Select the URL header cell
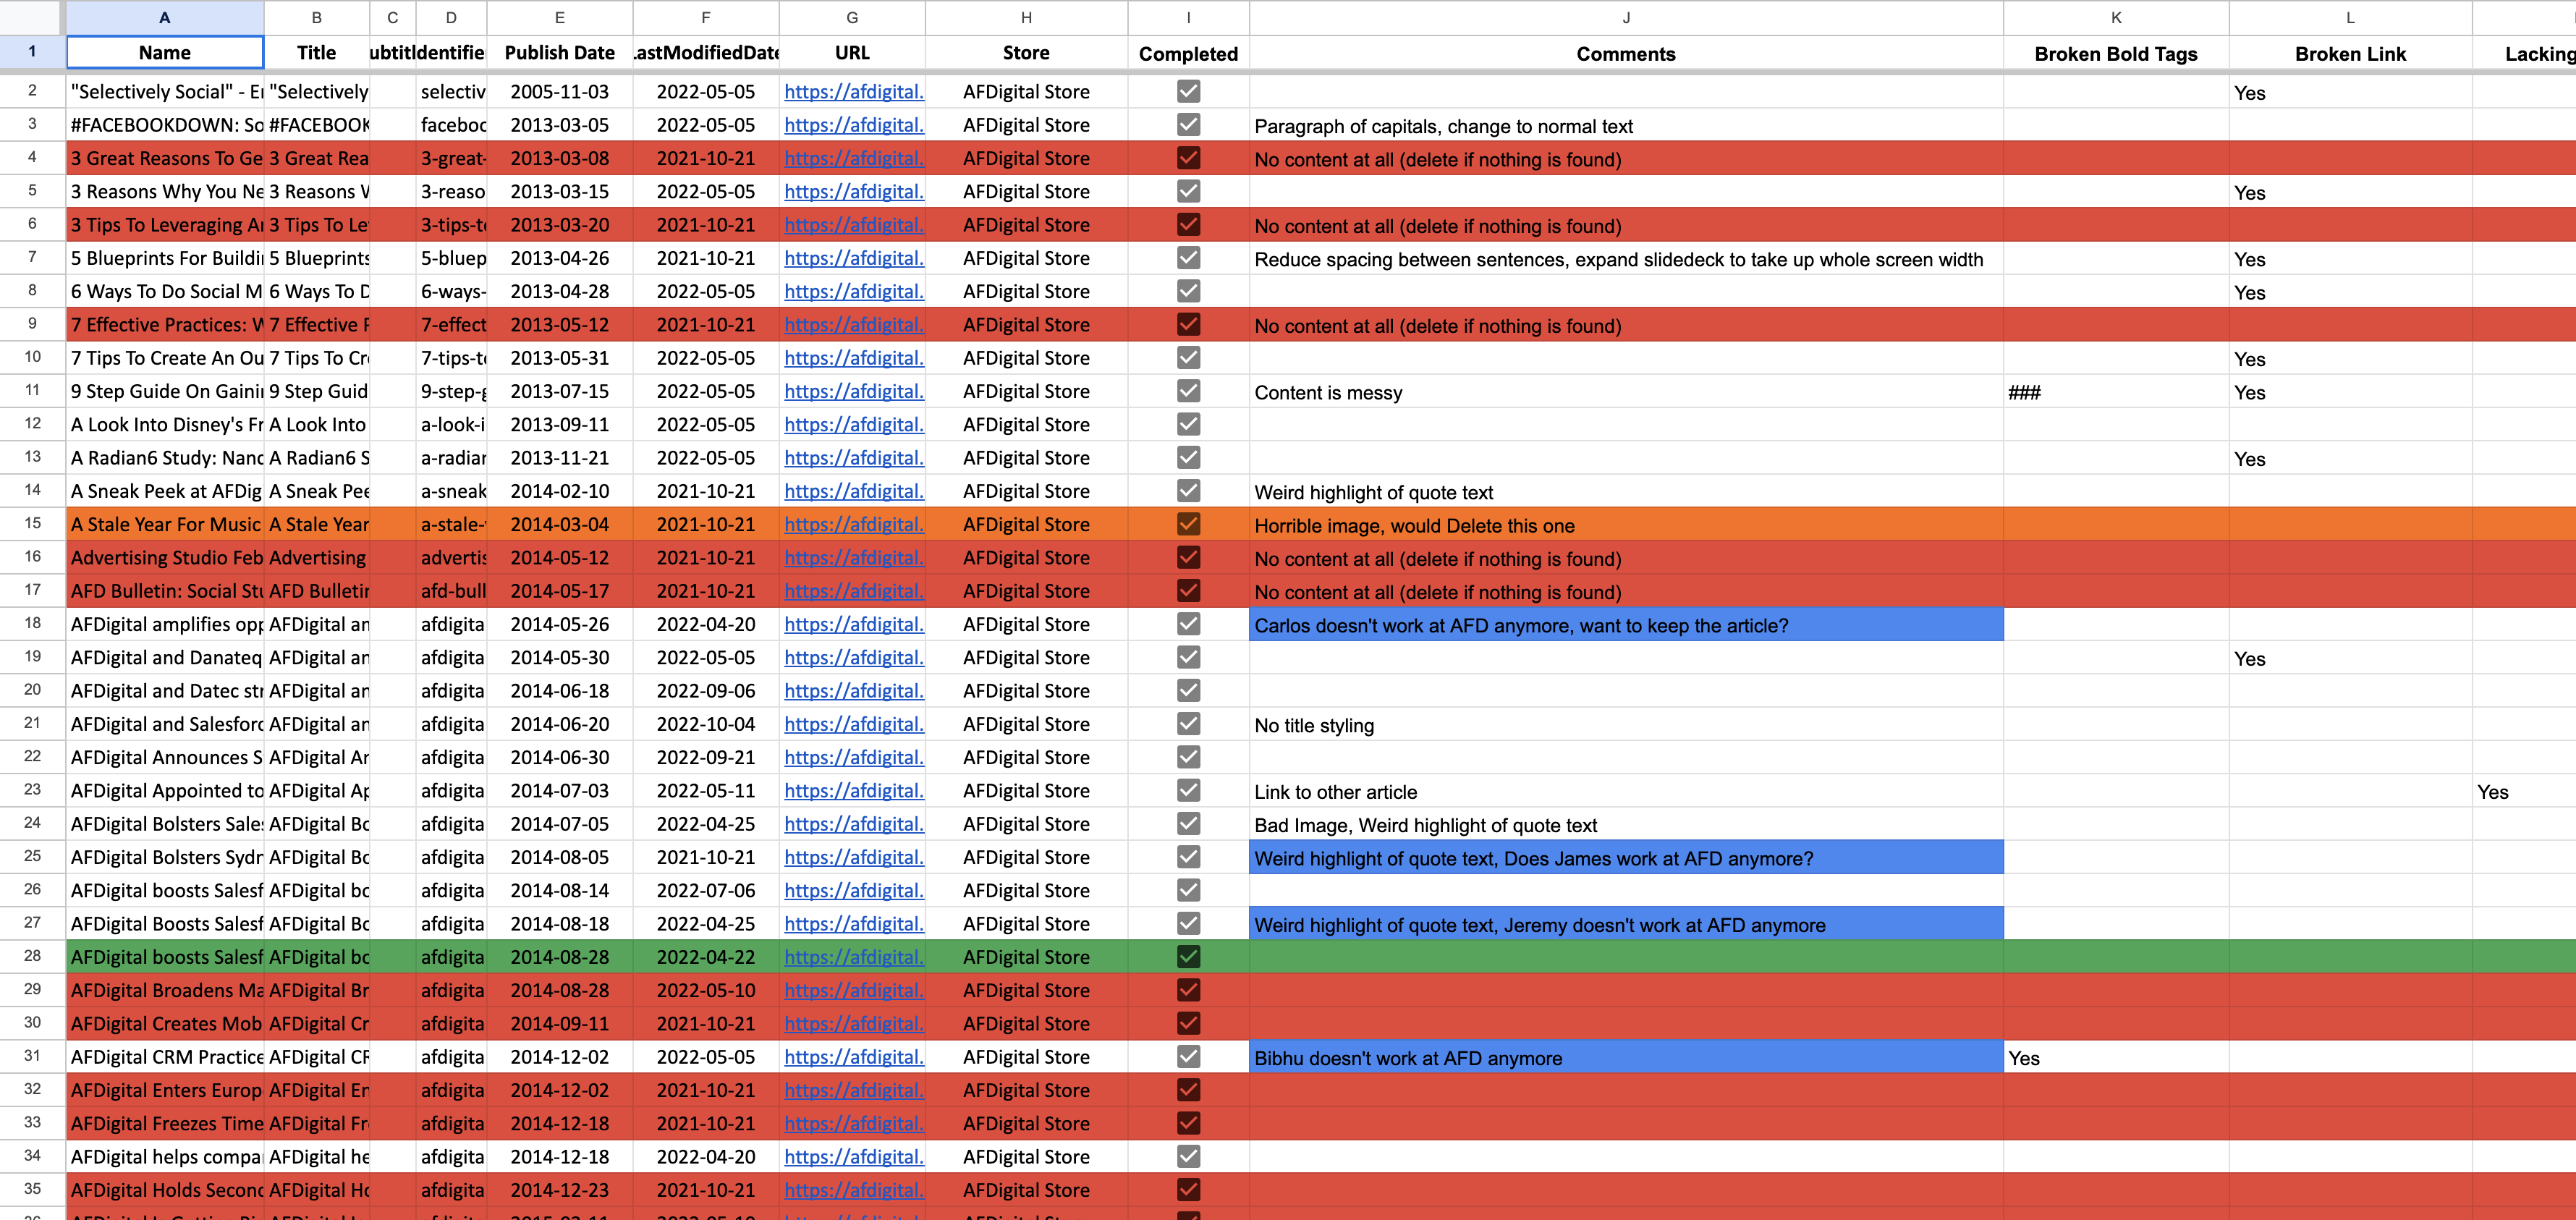 click(852, 53)
